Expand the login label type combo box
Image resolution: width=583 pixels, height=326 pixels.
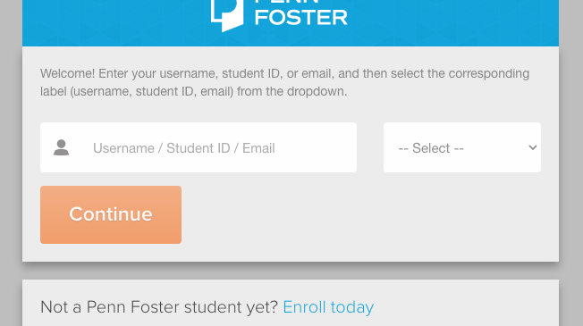tap(462, 147)
